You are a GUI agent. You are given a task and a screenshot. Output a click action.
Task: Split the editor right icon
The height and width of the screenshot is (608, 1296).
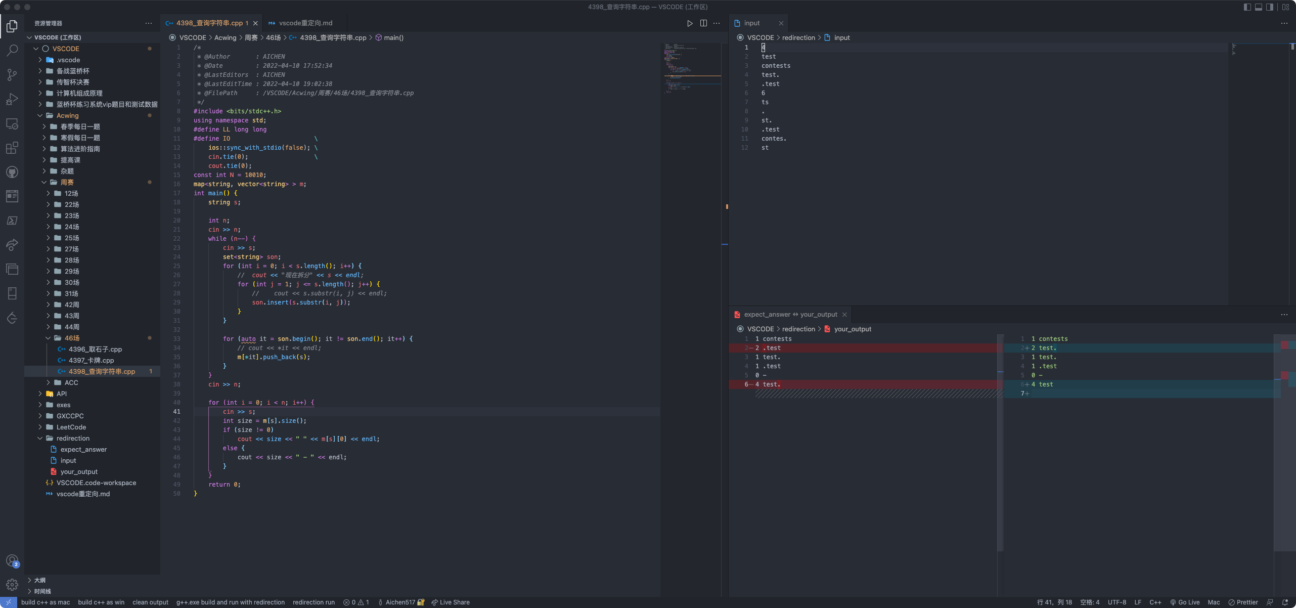coord(703,23)
